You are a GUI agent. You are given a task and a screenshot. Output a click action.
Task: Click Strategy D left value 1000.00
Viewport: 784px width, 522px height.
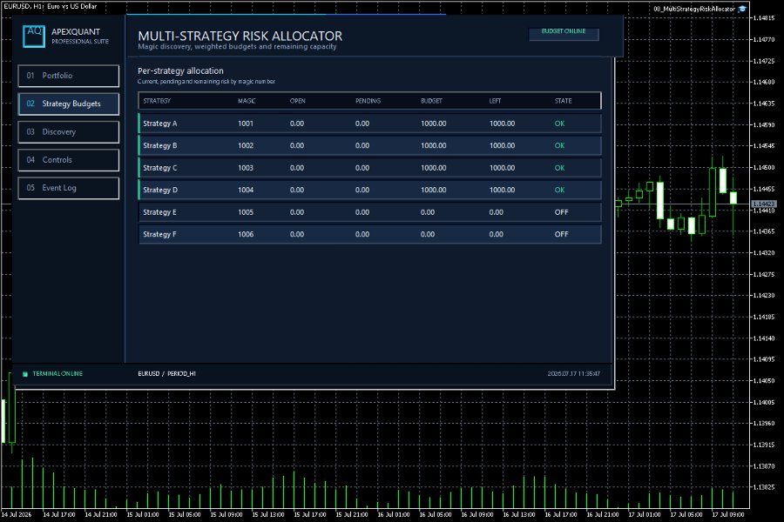coord(502,190)
